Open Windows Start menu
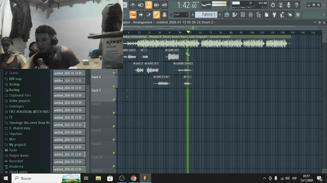Viewport: 327px width, 183px height. pos(6,178)
